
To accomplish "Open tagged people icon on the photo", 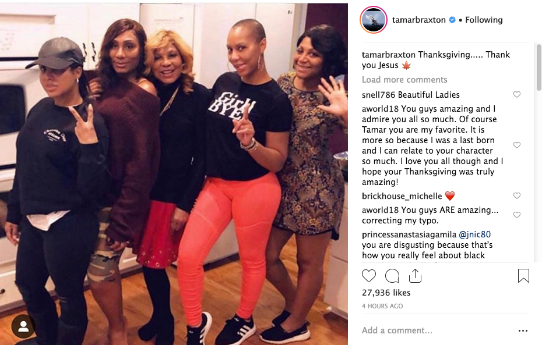I will click(23, 326).
